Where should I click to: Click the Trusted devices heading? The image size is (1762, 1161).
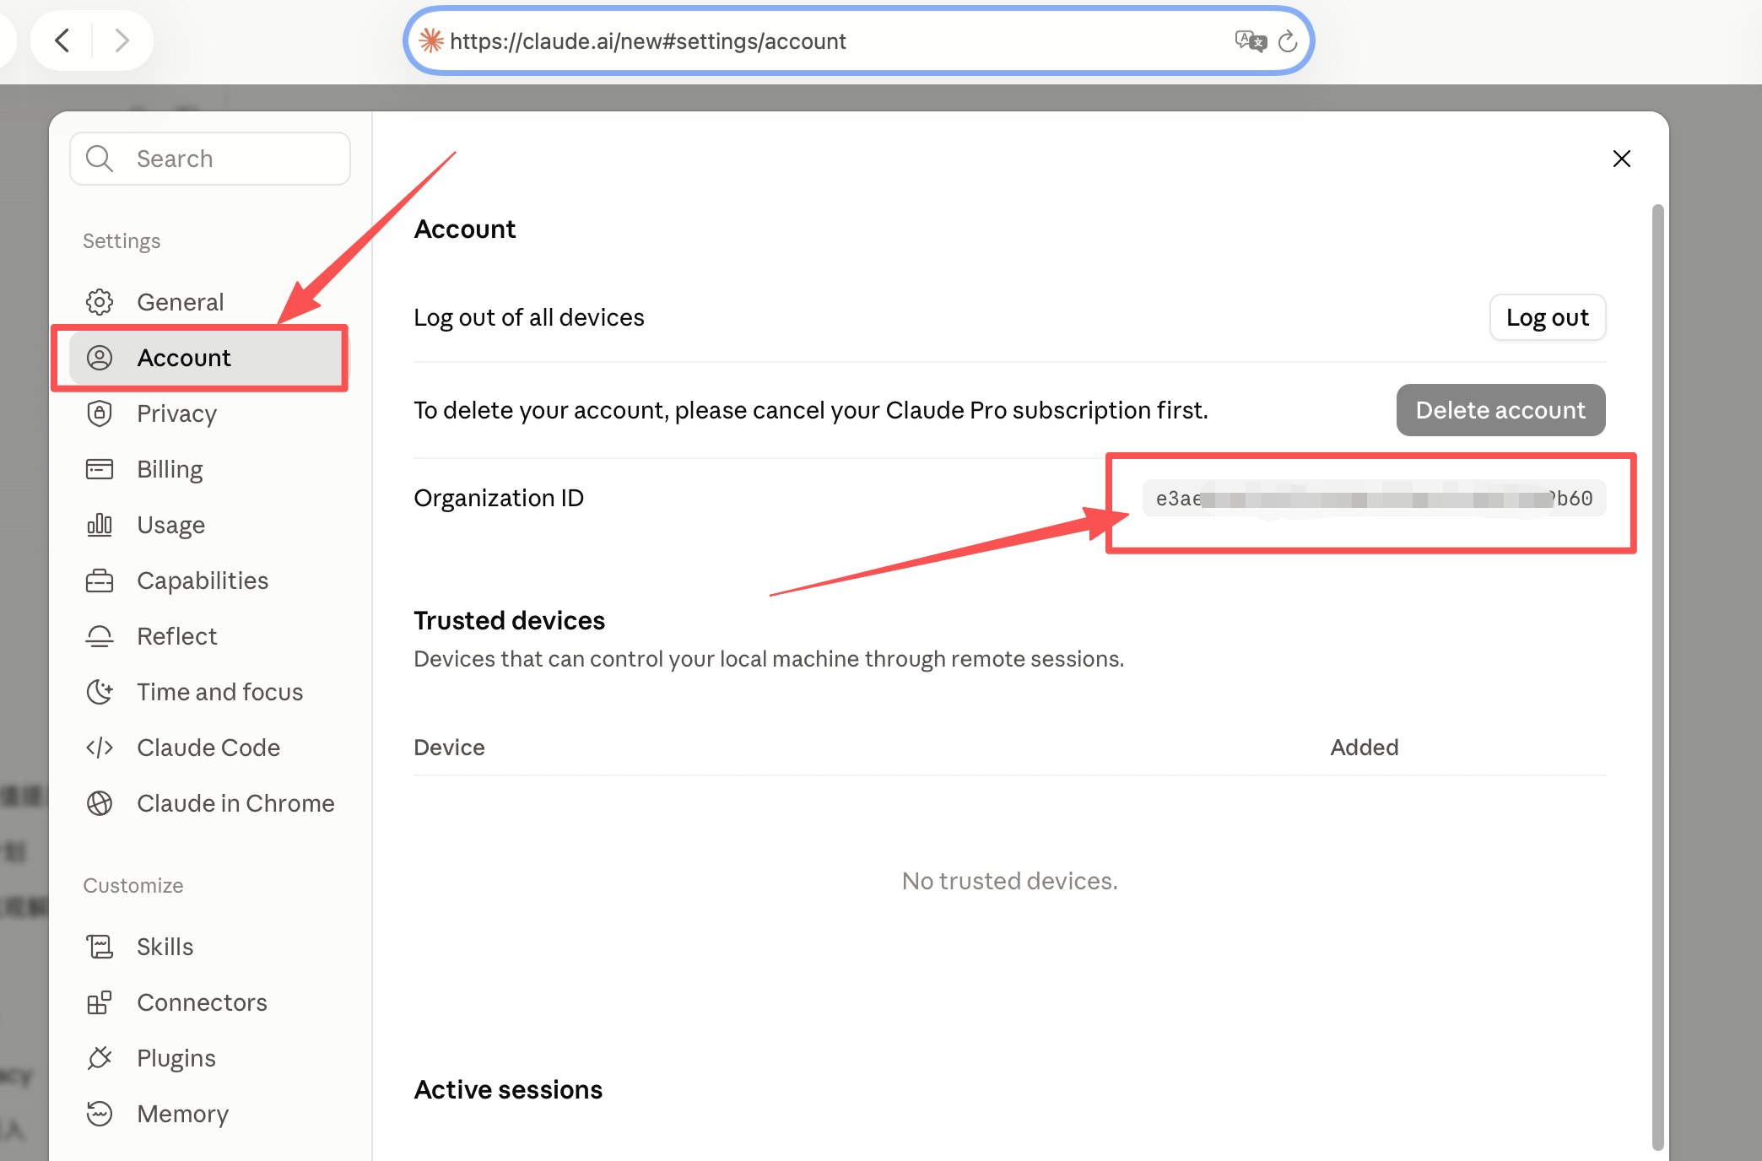509,621
